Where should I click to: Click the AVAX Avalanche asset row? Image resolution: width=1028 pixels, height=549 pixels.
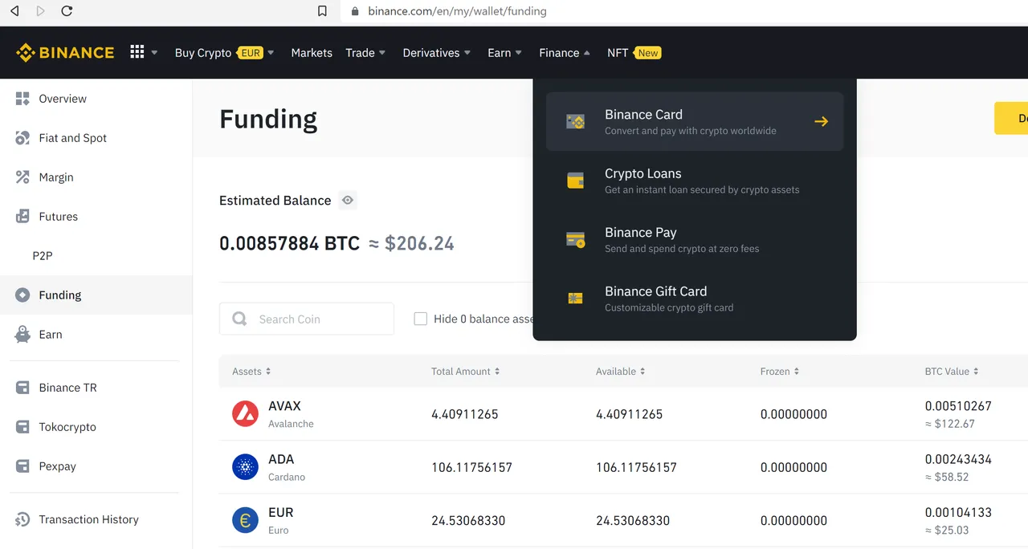click(x=623, y=414)
